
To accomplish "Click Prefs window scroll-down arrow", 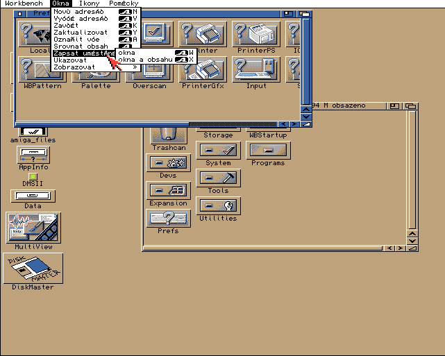I will point(306,115).
